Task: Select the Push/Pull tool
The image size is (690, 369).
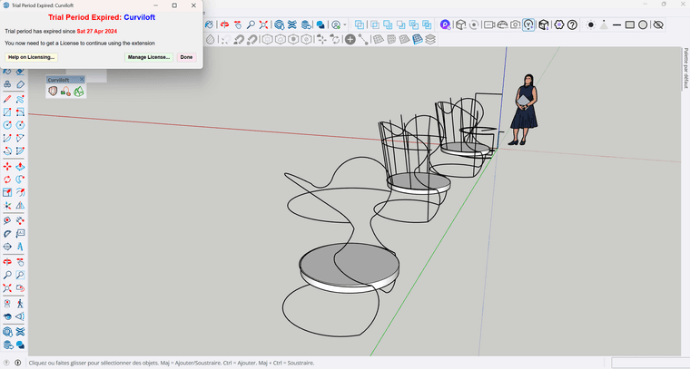Action: click(x=20, y=167)
